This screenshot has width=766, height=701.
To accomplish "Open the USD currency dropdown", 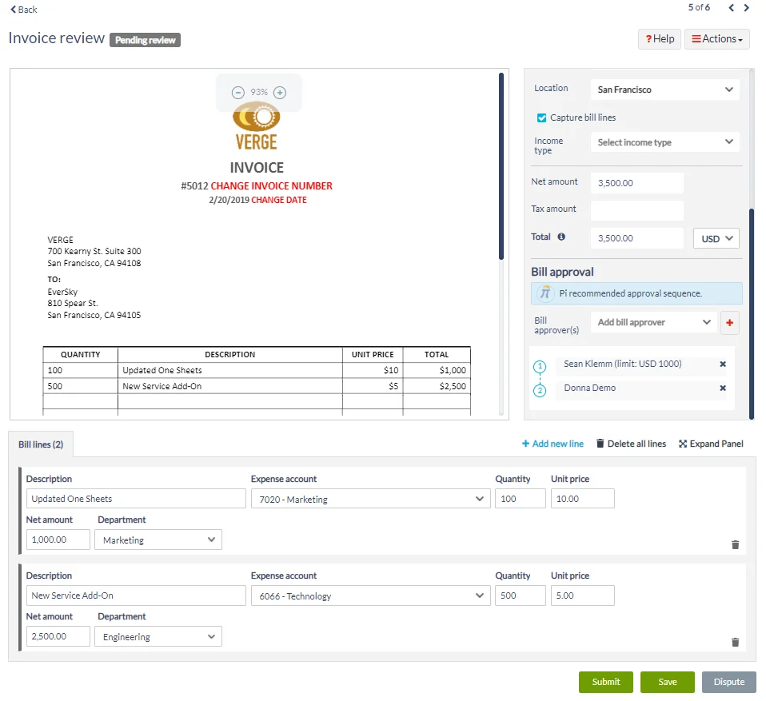I will (716, 238).
